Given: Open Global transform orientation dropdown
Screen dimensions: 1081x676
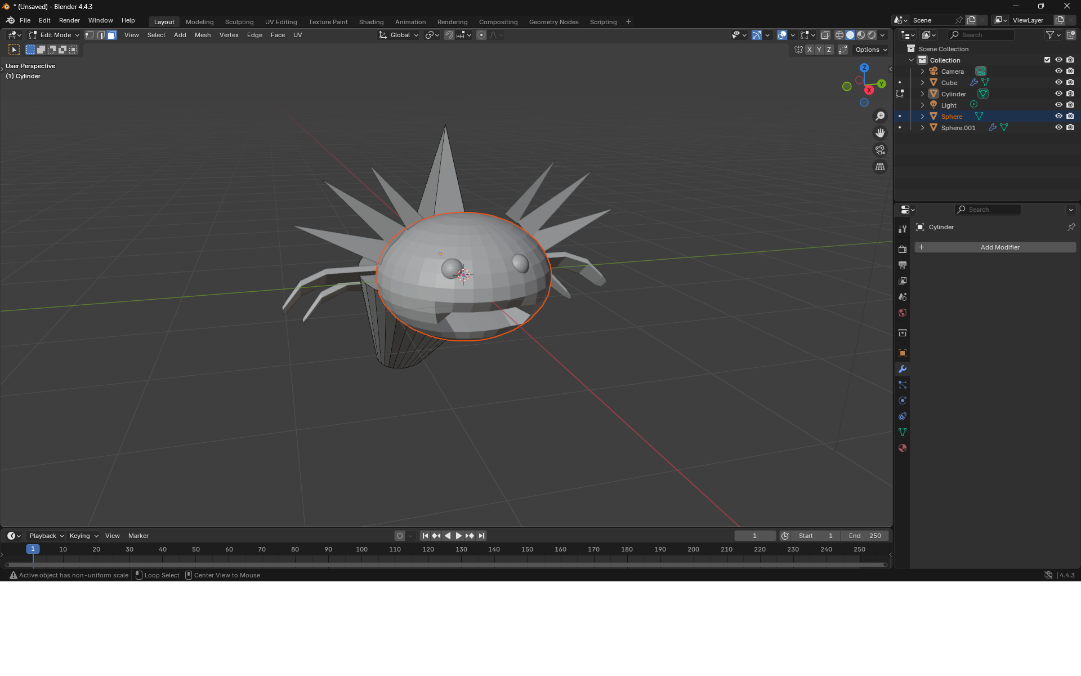Looking at the screenshot, I should point(399,35).
